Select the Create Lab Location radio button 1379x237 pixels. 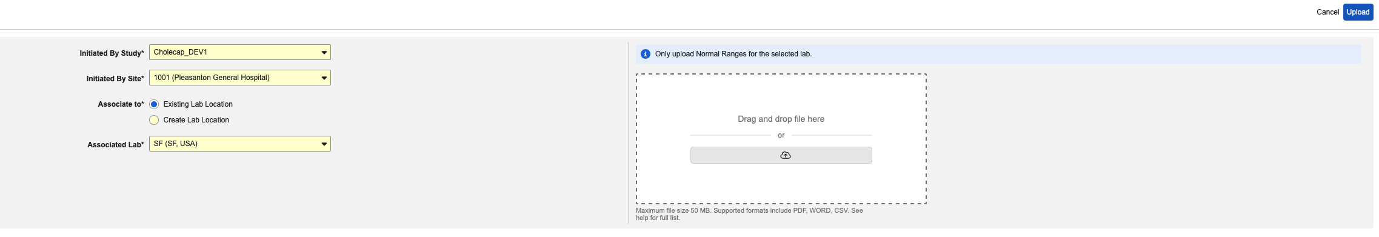154,120
